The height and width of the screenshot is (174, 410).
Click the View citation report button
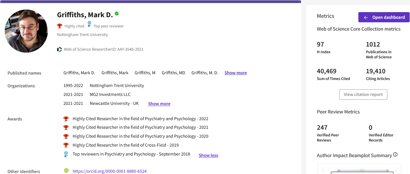coord(363,95)
